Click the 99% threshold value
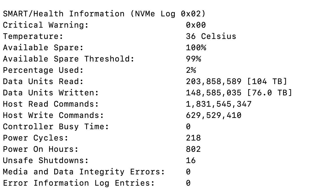The width and height of the screenshot is (318, 193). 193,59
